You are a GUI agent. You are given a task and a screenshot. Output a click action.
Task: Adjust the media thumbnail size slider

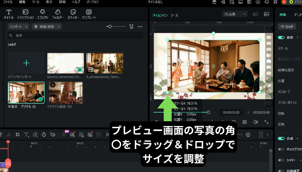110,27
